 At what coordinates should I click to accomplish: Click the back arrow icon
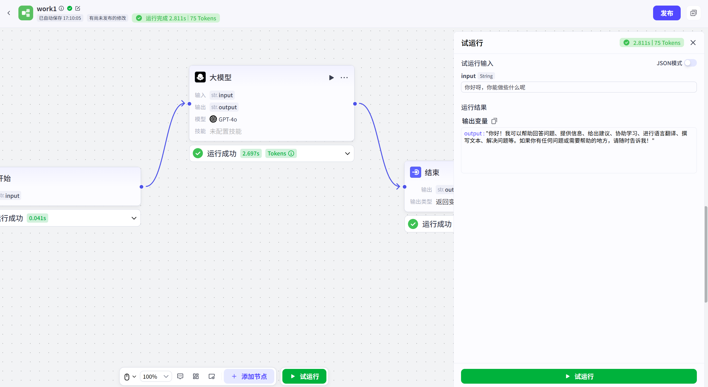click(x=9, y=13)
